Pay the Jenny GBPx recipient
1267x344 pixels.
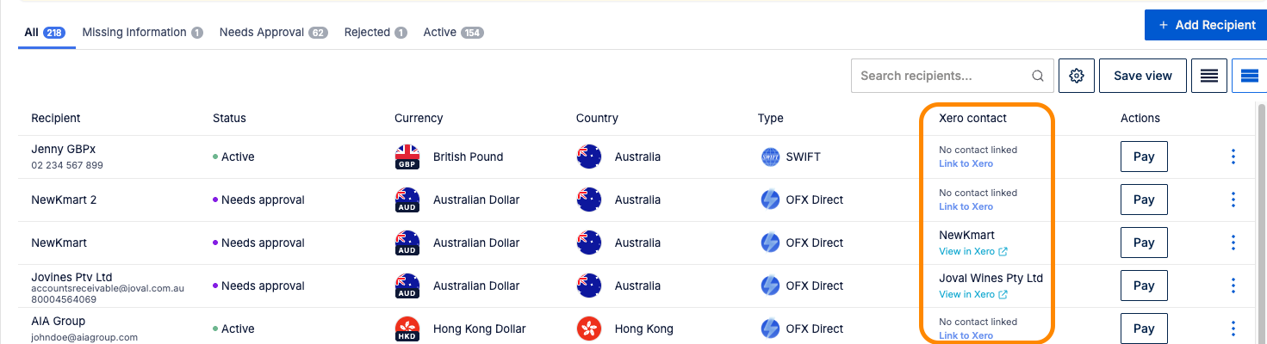1144,157
